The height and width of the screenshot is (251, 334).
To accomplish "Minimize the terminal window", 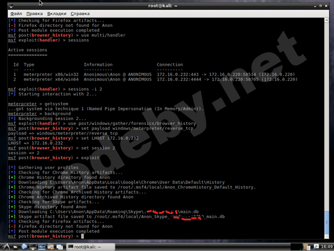I will pyautogui.click(x=315, y=6).
